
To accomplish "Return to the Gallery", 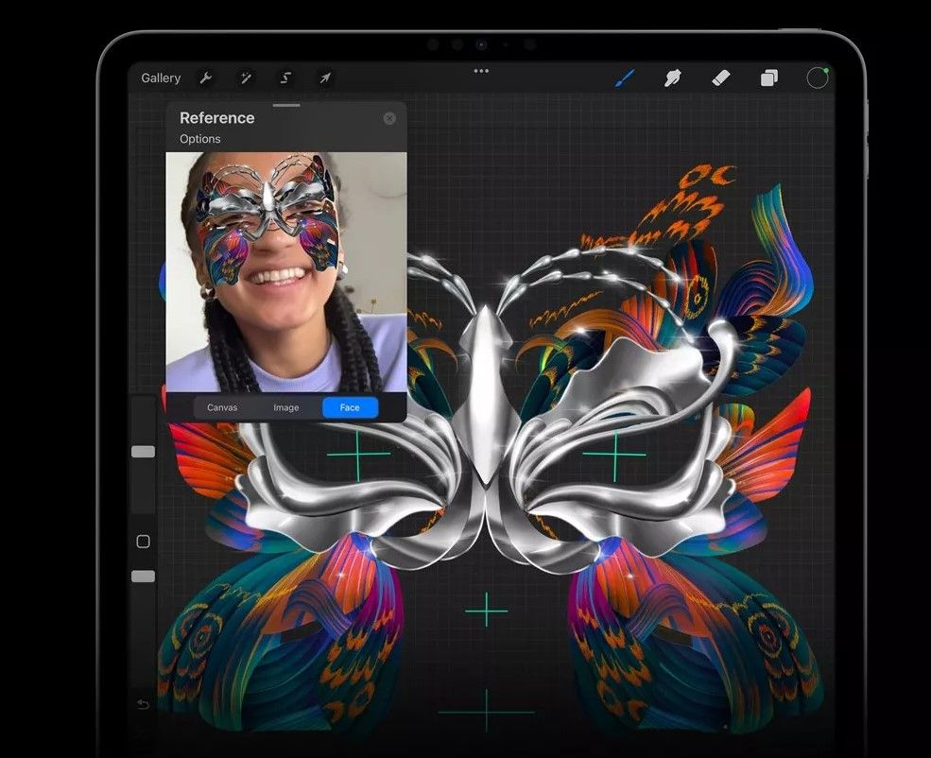I will point(161,78).
